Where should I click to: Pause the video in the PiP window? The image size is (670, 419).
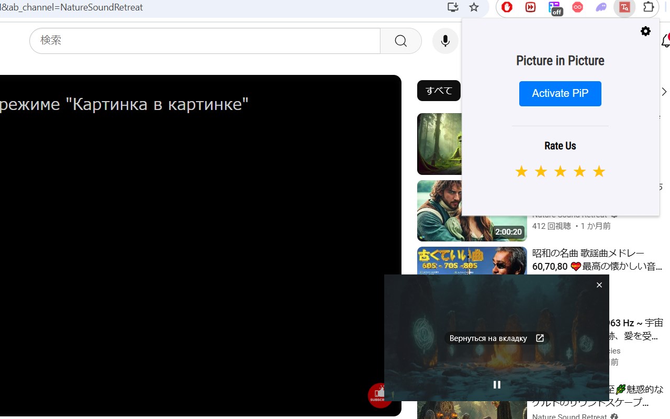(497, 384)
